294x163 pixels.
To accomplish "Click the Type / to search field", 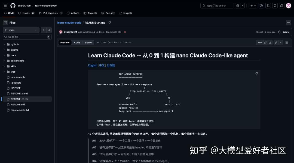I will [217, 6].
